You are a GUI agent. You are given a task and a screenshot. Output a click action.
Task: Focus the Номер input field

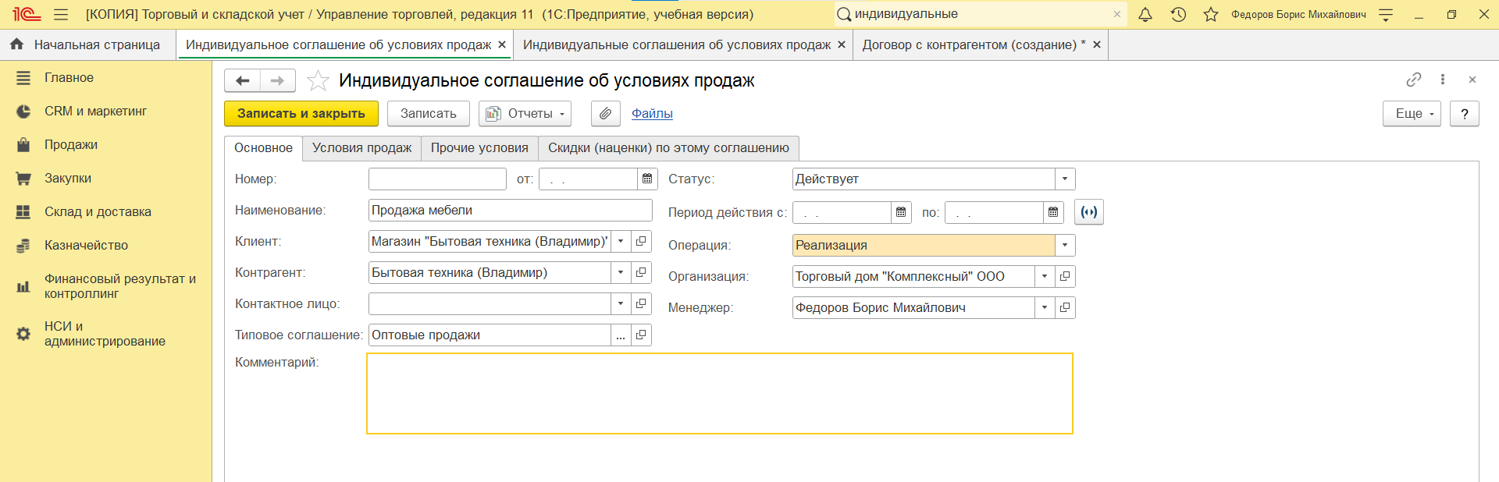coord(437,179)
